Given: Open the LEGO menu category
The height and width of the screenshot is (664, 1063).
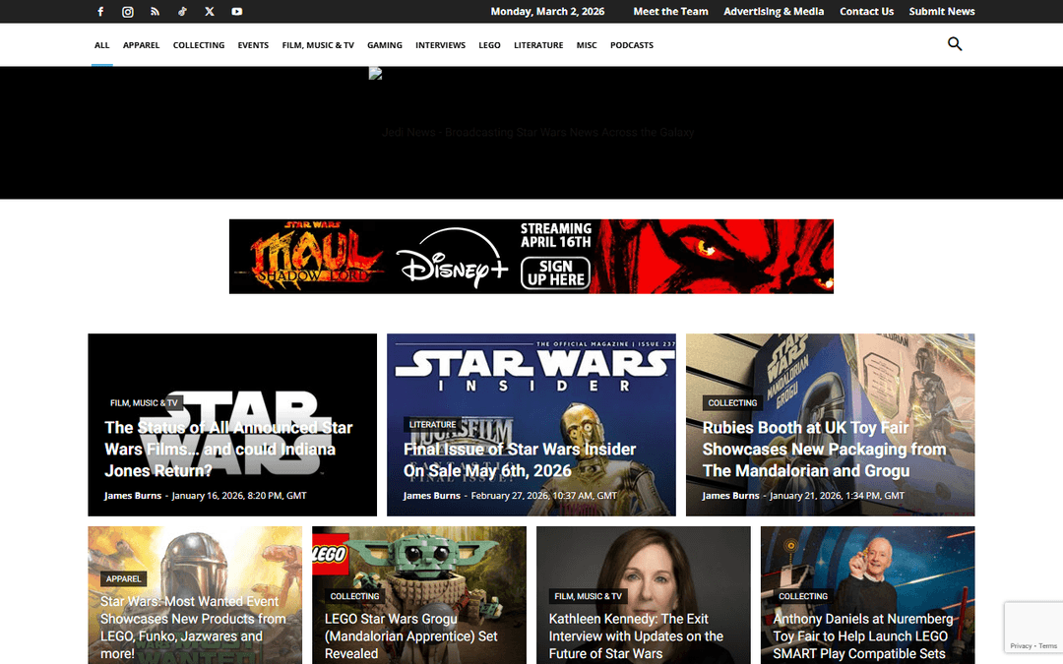Looking at the screenshot, I should click(489, 45).
